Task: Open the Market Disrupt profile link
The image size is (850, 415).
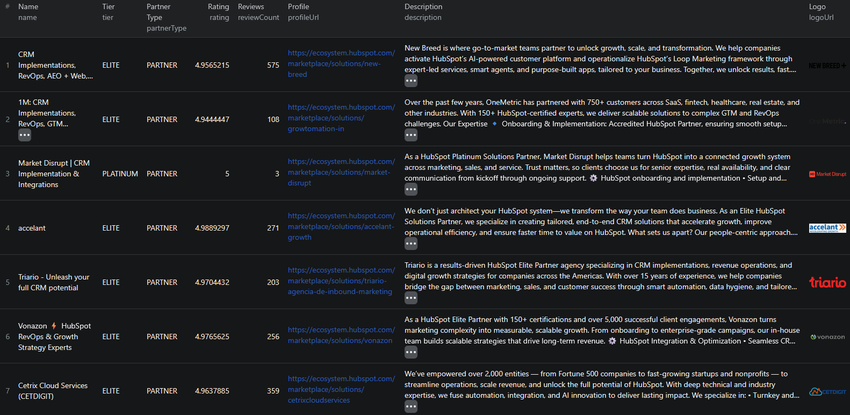Action: point(341,173)
